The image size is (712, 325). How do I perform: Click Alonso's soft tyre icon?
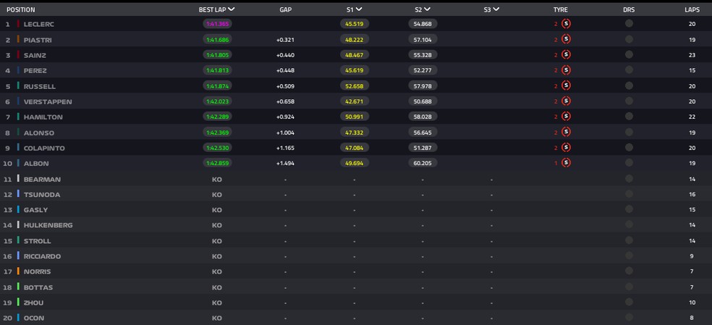pos(567,132)
